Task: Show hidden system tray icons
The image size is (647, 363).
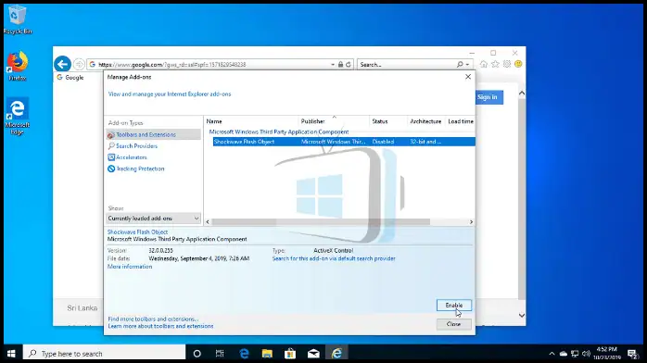Action: point(552,354)
